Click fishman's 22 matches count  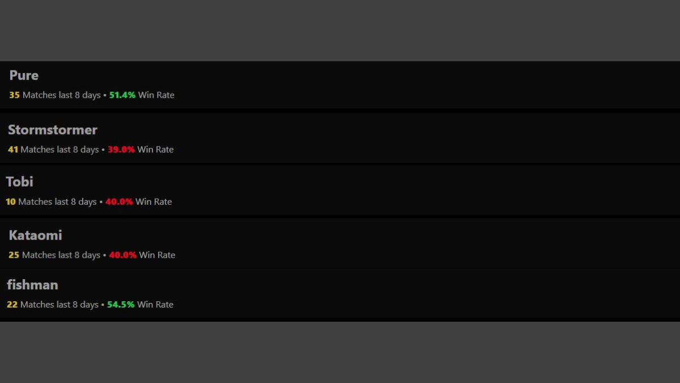(x=12, y=305)
